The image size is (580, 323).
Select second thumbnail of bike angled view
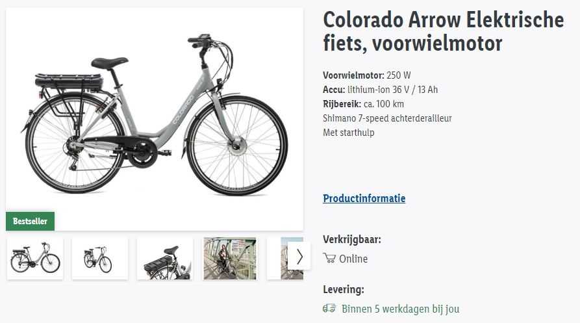tap(100, 259)
